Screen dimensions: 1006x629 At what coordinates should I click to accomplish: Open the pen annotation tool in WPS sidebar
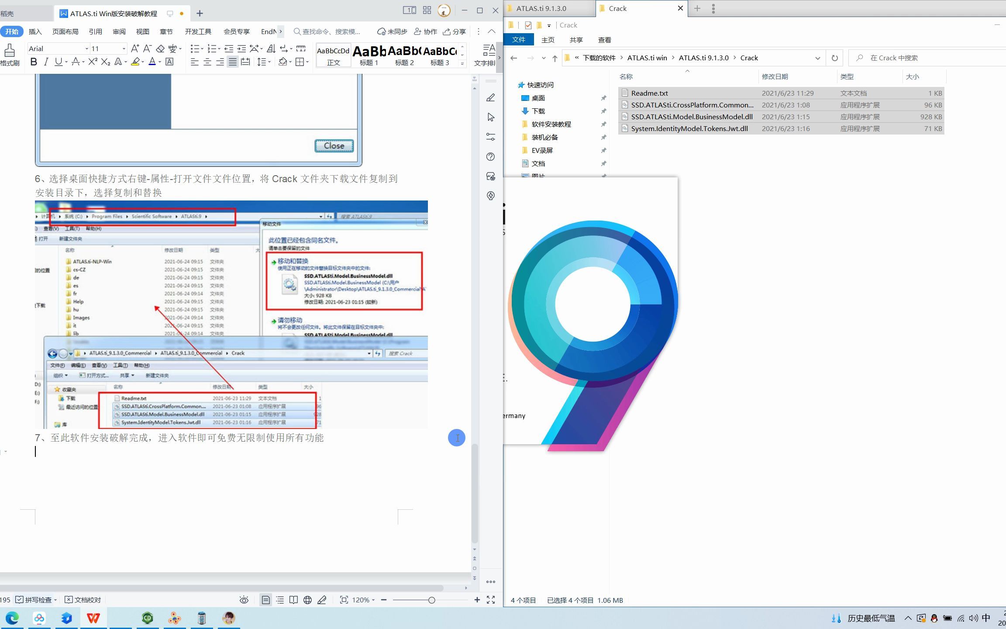click(491, 98)
